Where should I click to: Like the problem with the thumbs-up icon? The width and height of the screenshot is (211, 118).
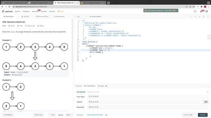(9, 26)
